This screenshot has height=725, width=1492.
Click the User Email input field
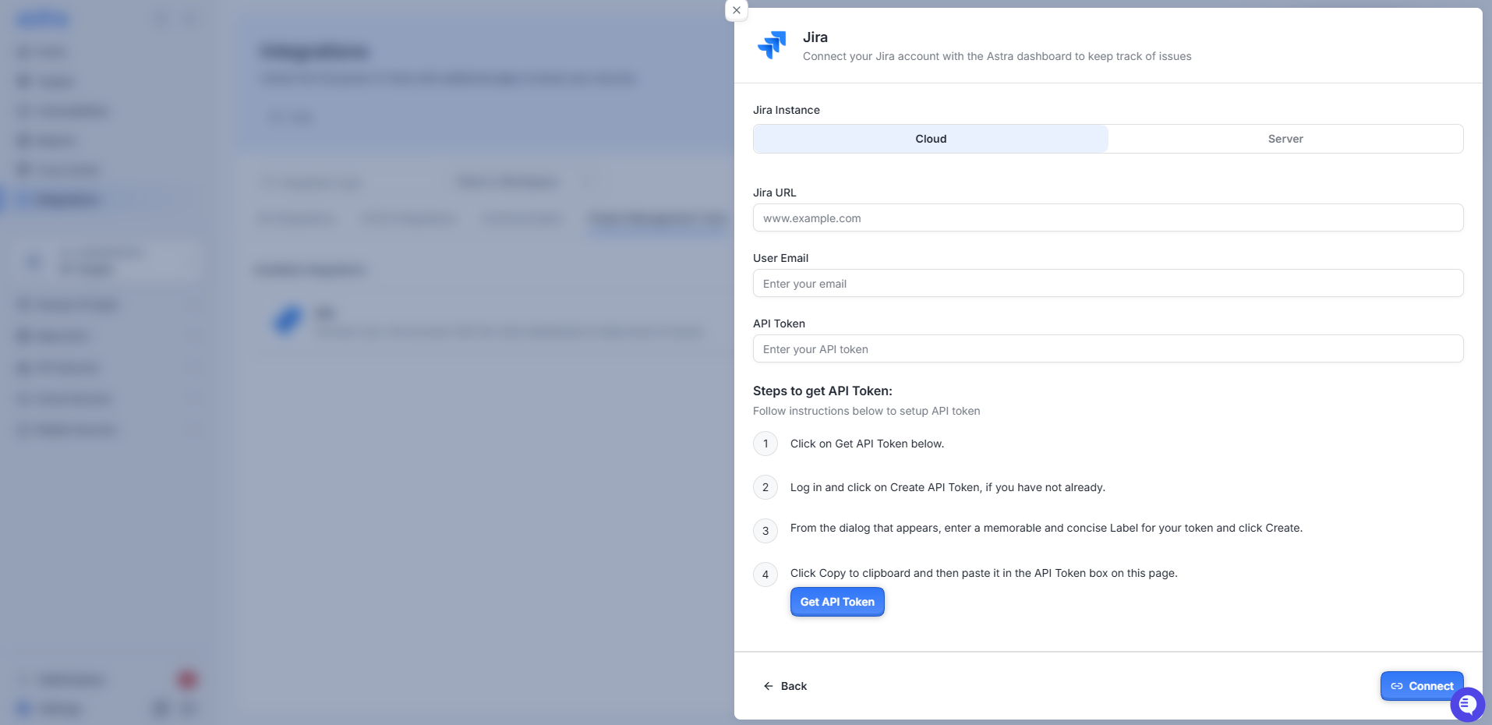1108,284
